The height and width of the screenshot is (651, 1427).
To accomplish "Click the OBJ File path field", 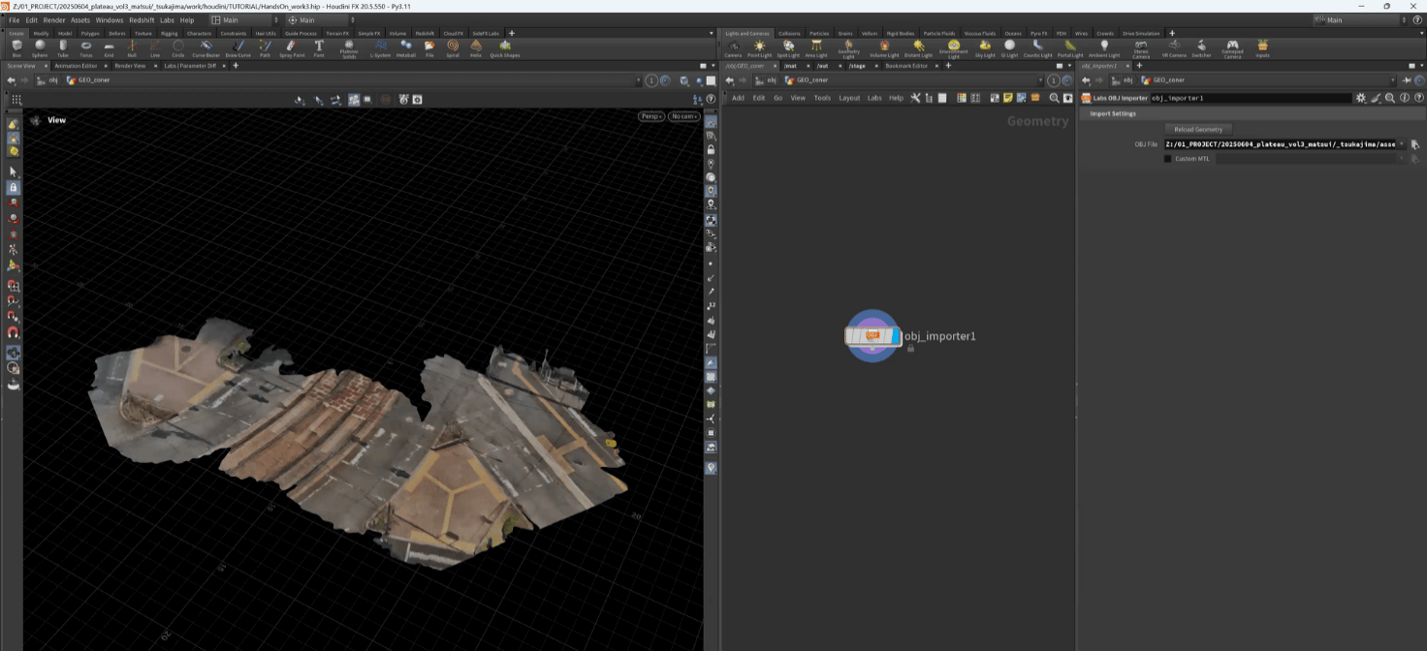I will pyautogui.click(x=1280, y=144).
